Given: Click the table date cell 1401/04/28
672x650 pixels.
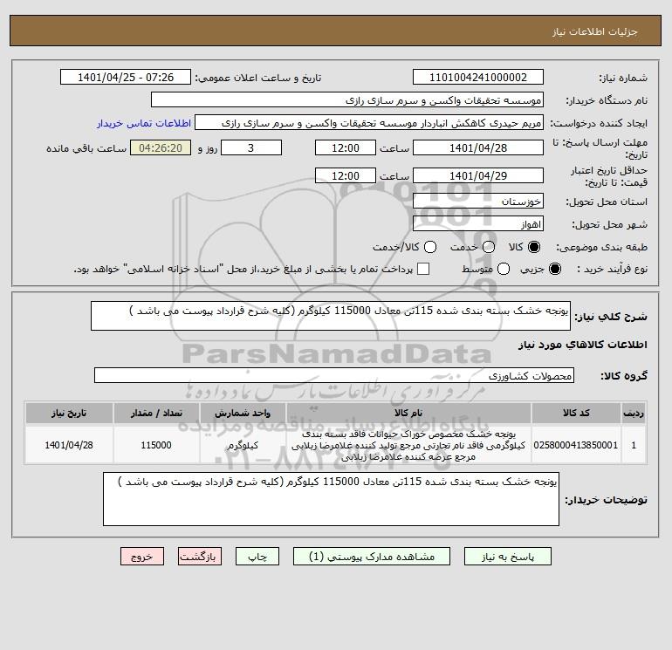Looking at the screenshot, I should [x=69, y=445].
